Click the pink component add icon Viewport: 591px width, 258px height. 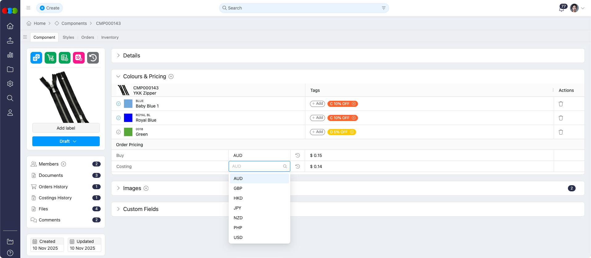(79, 58)
